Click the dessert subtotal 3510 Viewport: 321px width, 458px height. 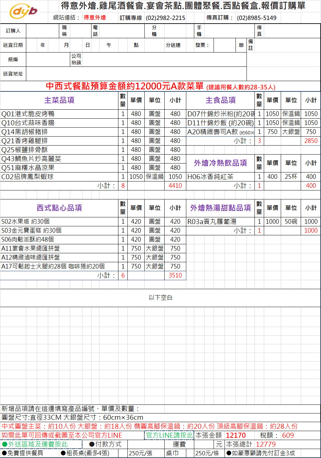175,276
